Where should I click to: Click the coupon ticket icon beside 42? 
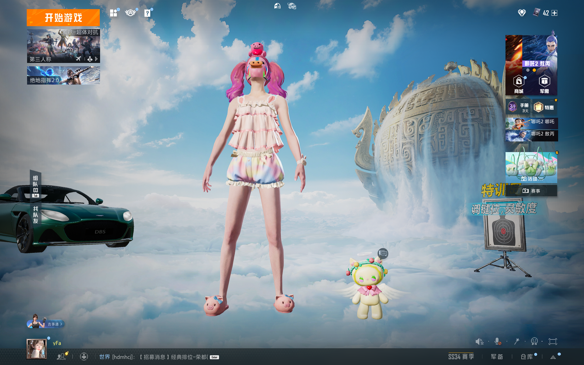[537, 13]
